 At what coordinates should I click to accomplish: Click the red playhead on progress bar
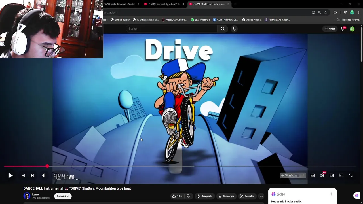click(47, 166)
